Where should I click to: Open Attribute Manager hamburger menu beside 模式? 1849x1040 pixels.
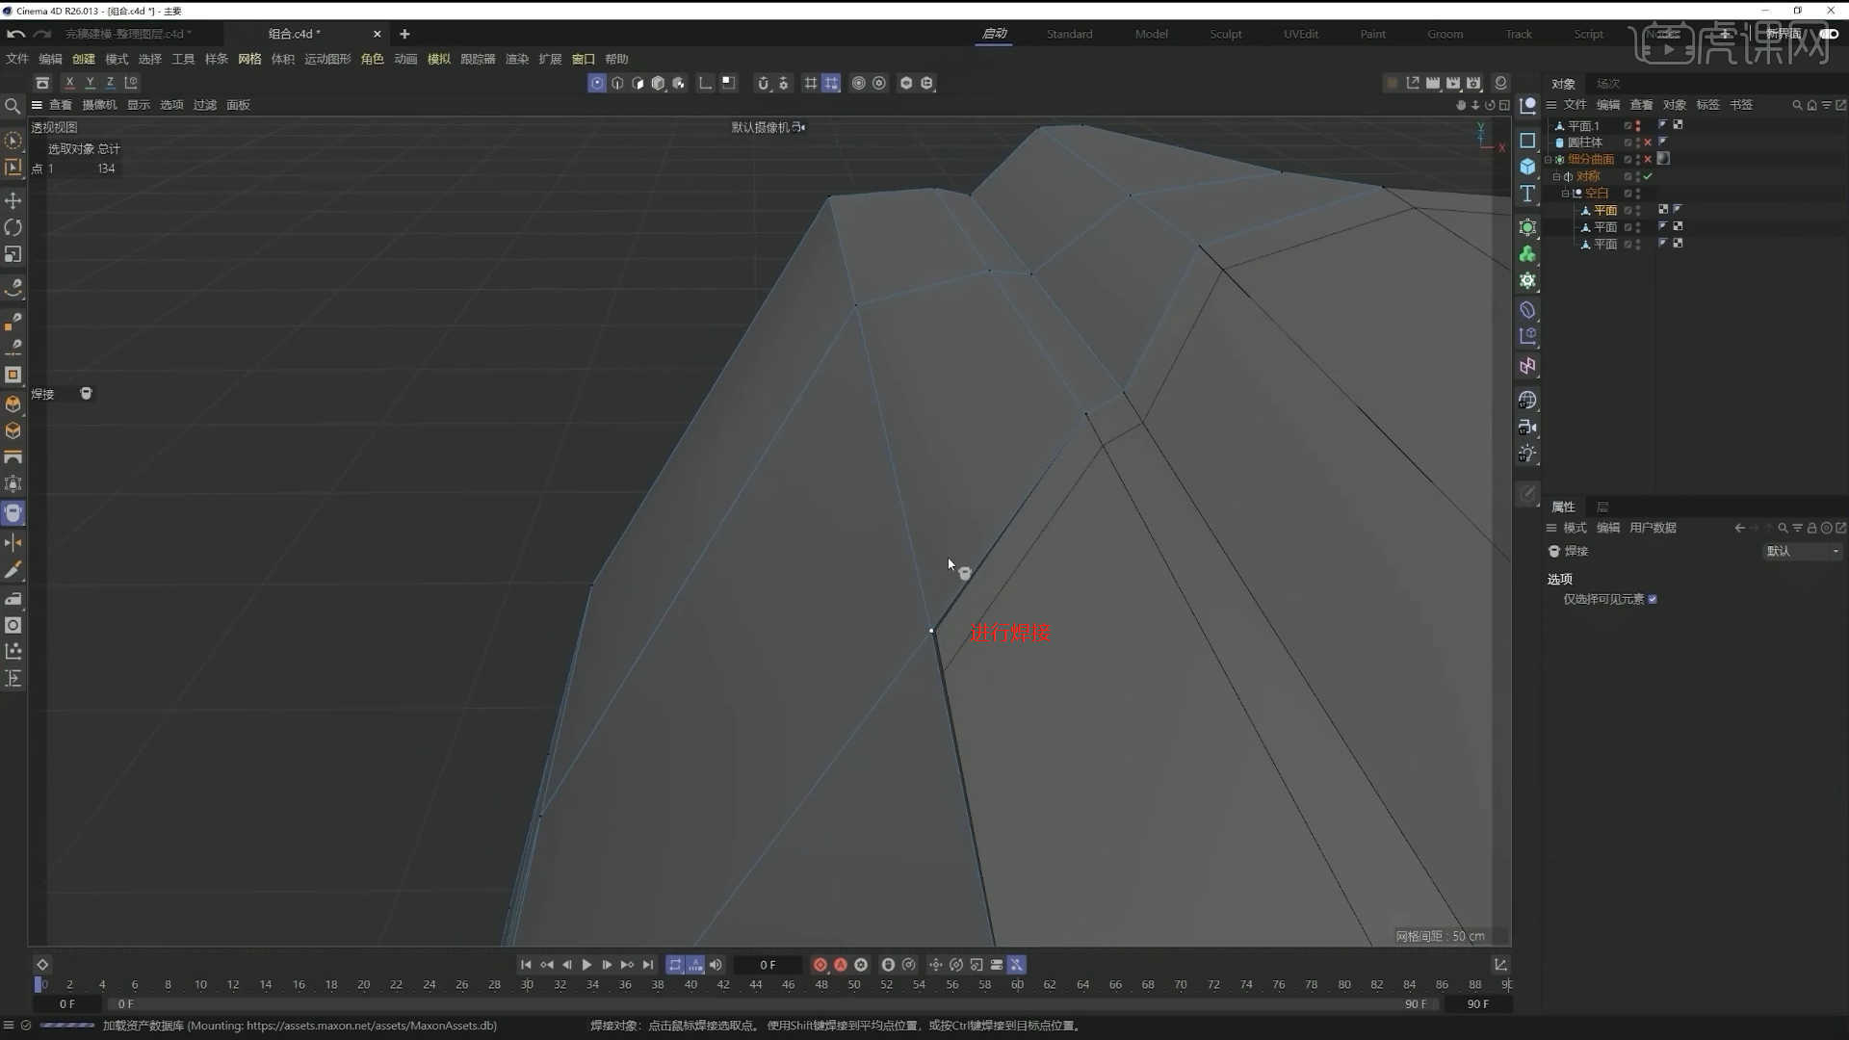pyautogui.click(x=1551, y=528)
